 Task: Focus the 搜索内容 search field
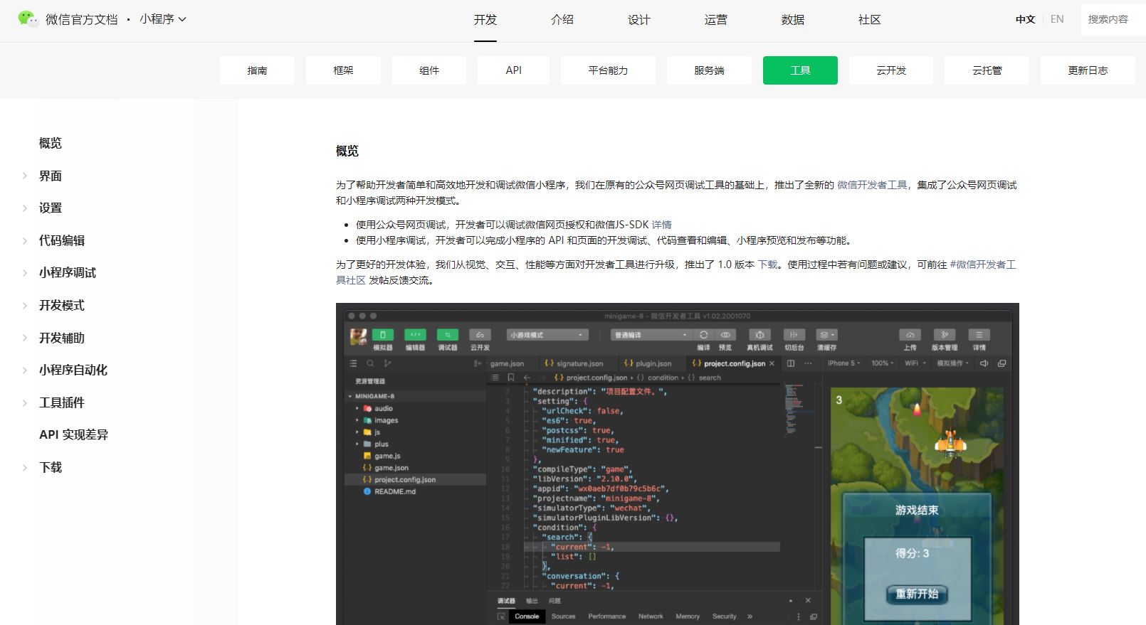coord(1113,19)
